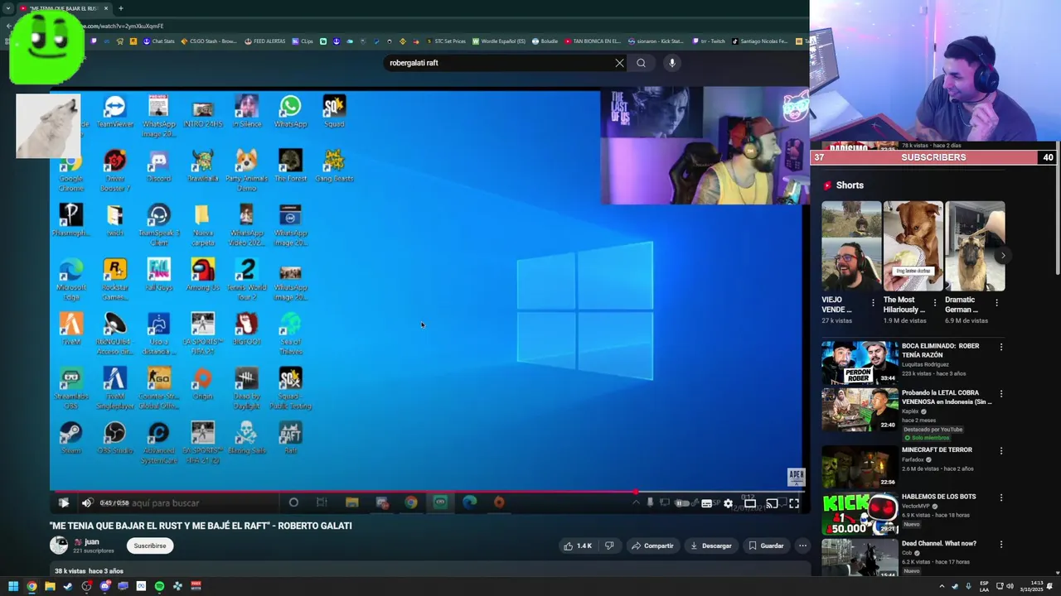
Task: Open the 'sionaron - Kick Stat...' bookmark
Action: [656, 41]
